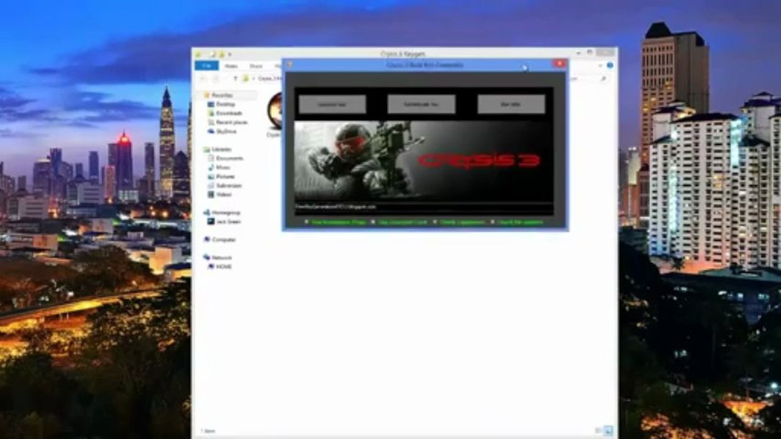Select HOME under Network

click(223, 266)
